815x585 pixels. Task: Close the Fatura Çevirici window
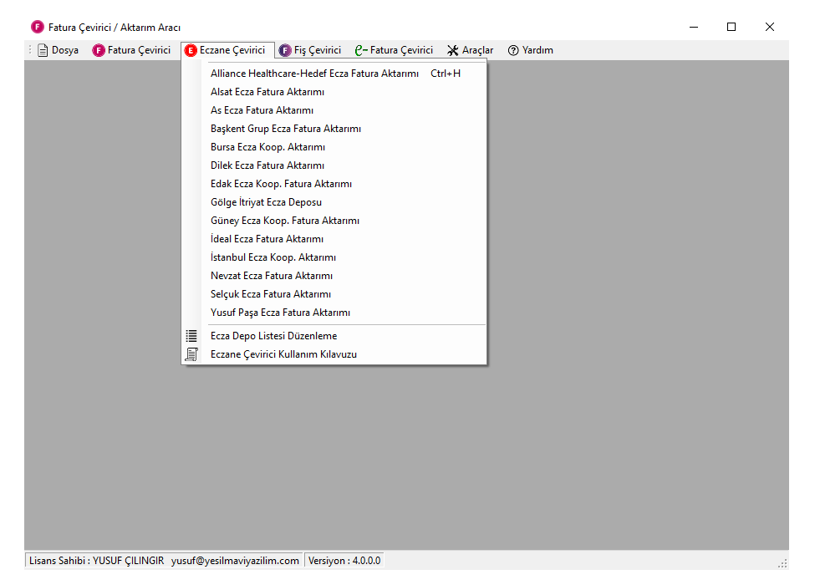pos(770,27)
